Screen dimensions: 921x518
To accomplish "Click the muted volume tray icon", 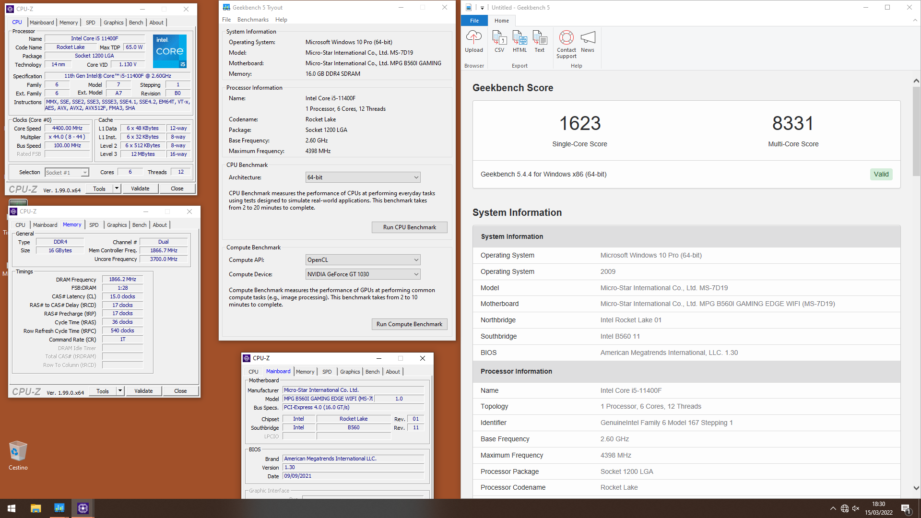I will click(856, 508).
